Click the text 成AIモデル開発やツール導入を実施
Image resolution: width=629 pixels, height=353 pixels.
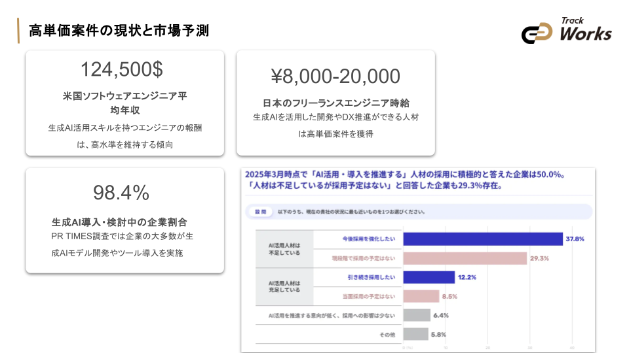pos(117,253)
